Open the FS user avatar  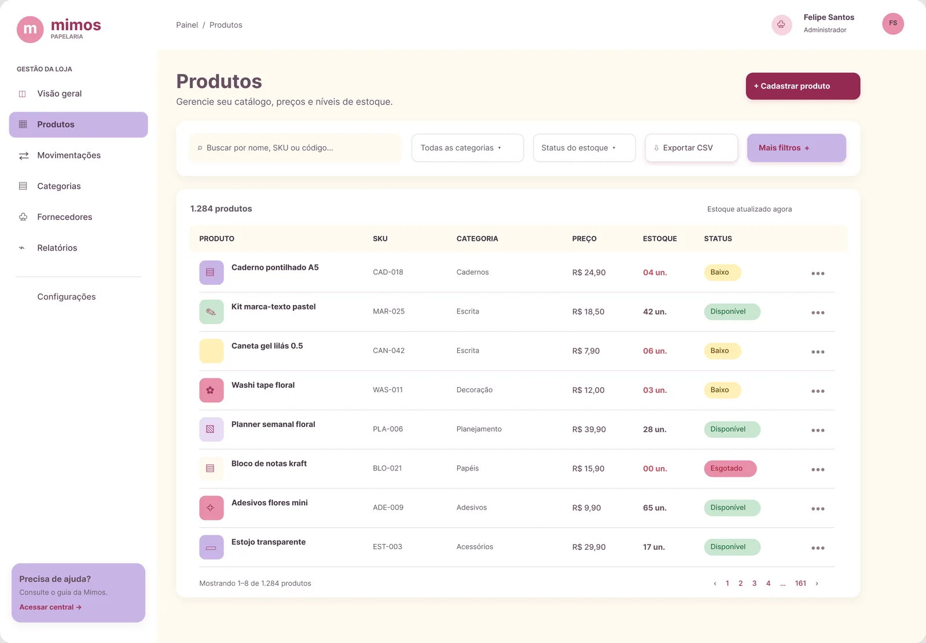pos(893,24)
